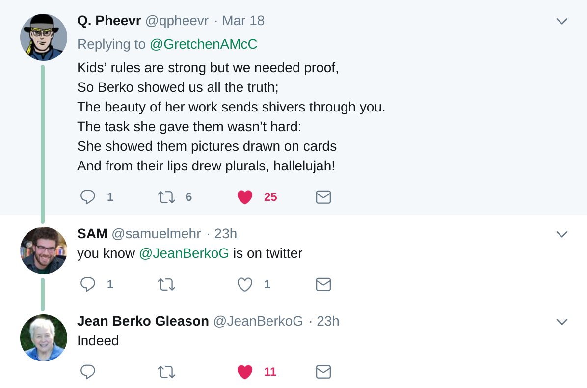Reply to Q. Pheevr's poem tweet

[x=88, y=197]
